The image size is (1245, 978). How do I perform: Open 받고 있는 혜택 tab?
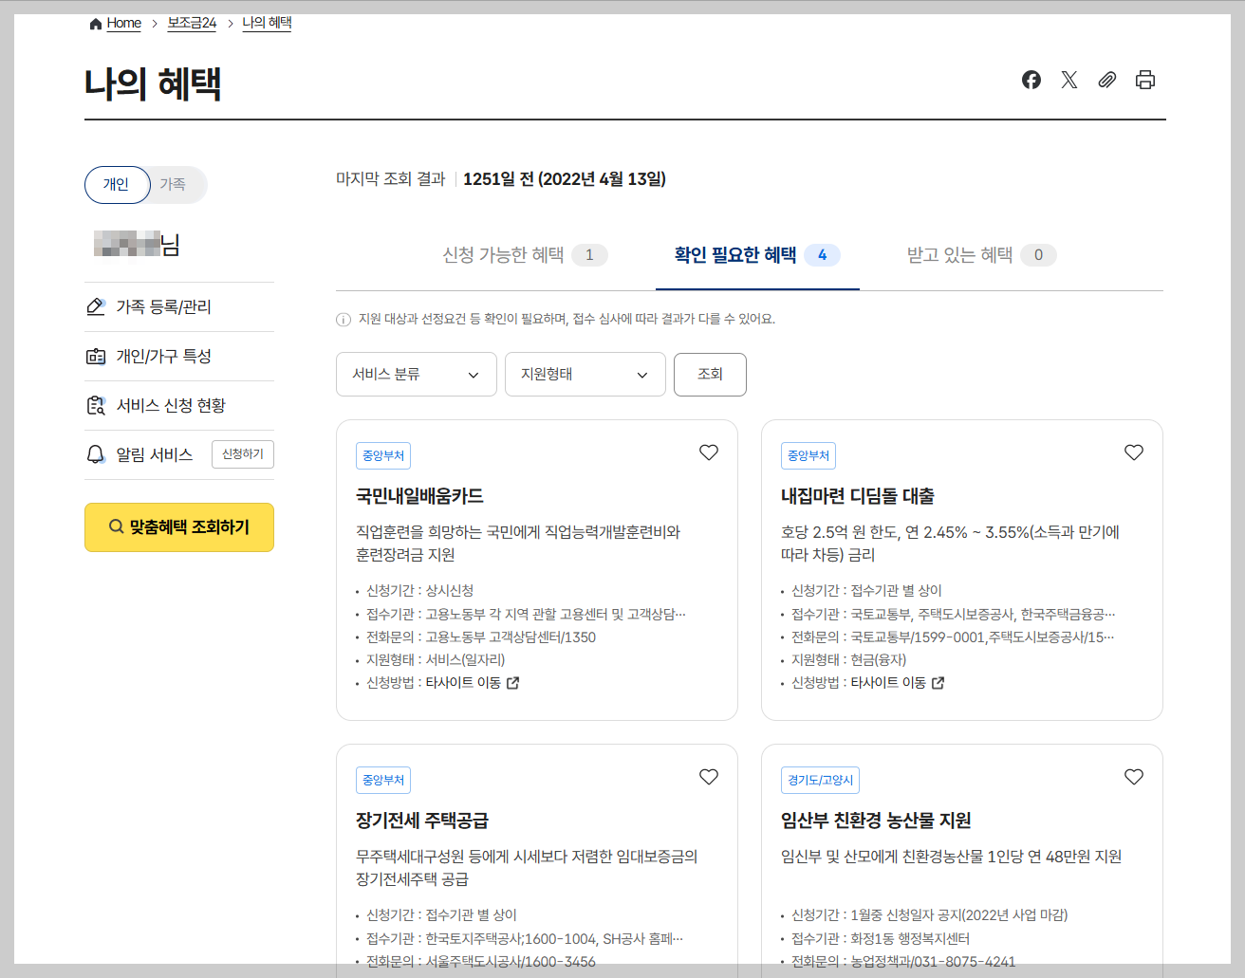[981, 255]
